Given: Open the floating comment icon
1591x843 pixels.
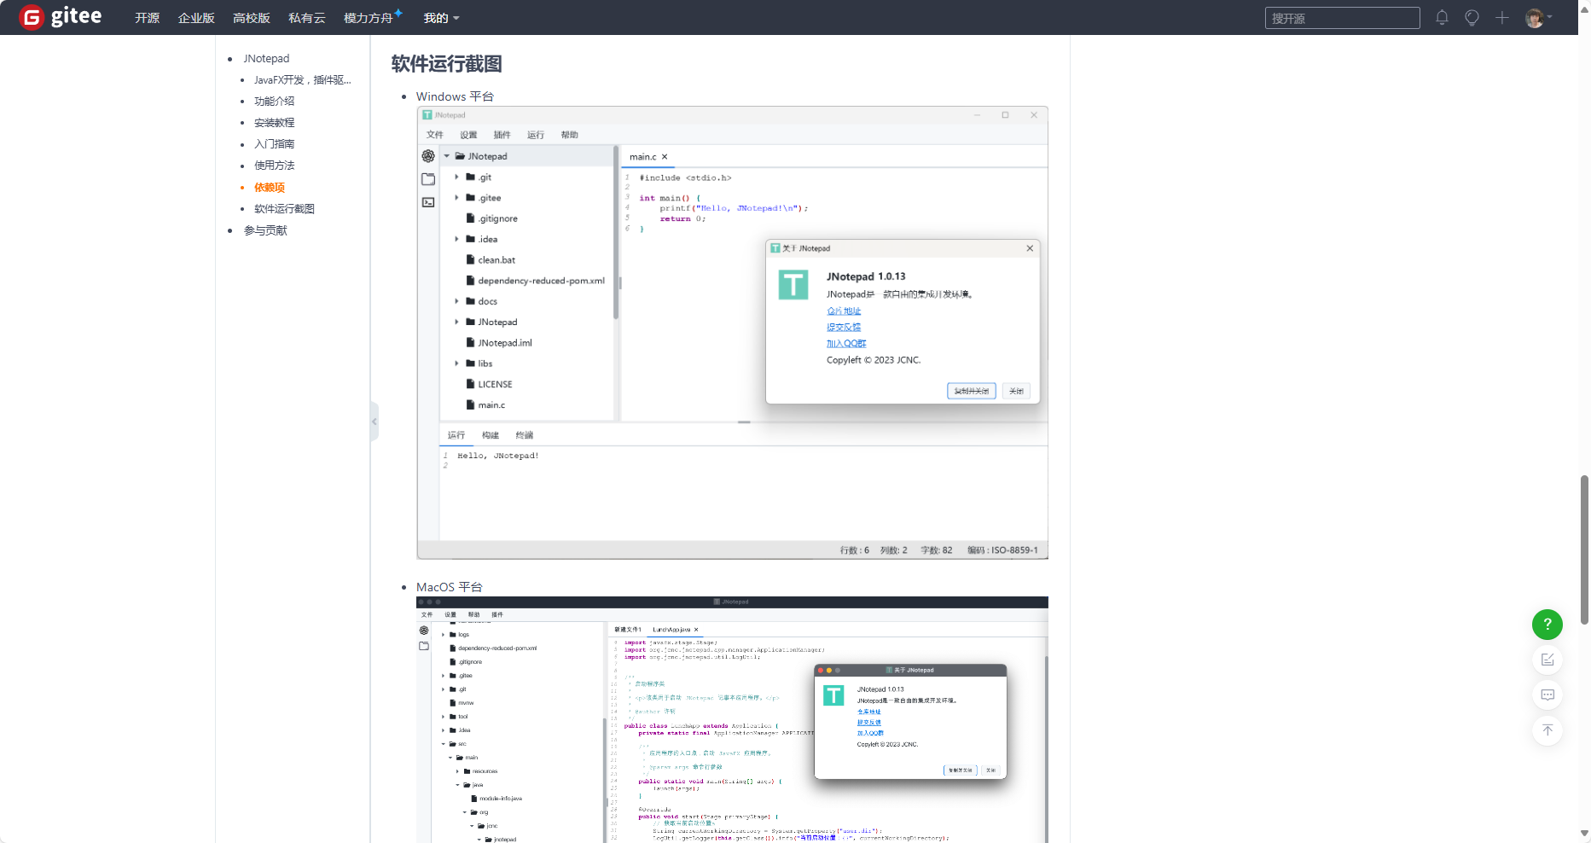Looking at the screenshot, I should 1547,695.
